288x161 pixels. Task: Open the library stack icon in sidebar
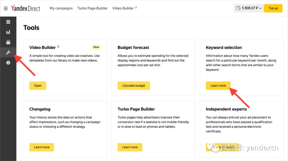[x=8, y=42]
